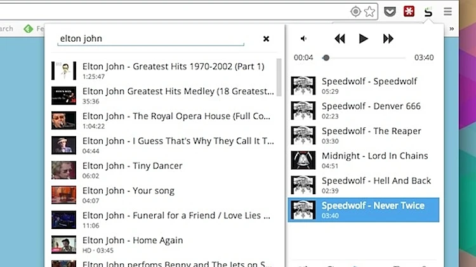Clear the search field with the X
476x267 pixels.
click(x=266, y=39)
